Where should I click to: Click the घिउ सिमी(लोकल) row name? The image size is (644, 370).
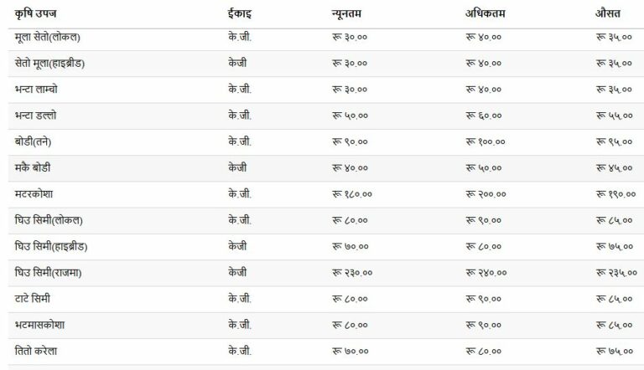(x=49, y=221)
